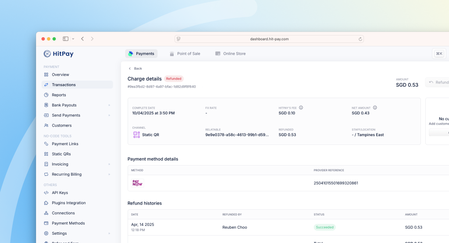This screenshot has width=449, height=243.
Task: Click the Send Payments icon
Action: pyautogui.click(x=46, y=115)
